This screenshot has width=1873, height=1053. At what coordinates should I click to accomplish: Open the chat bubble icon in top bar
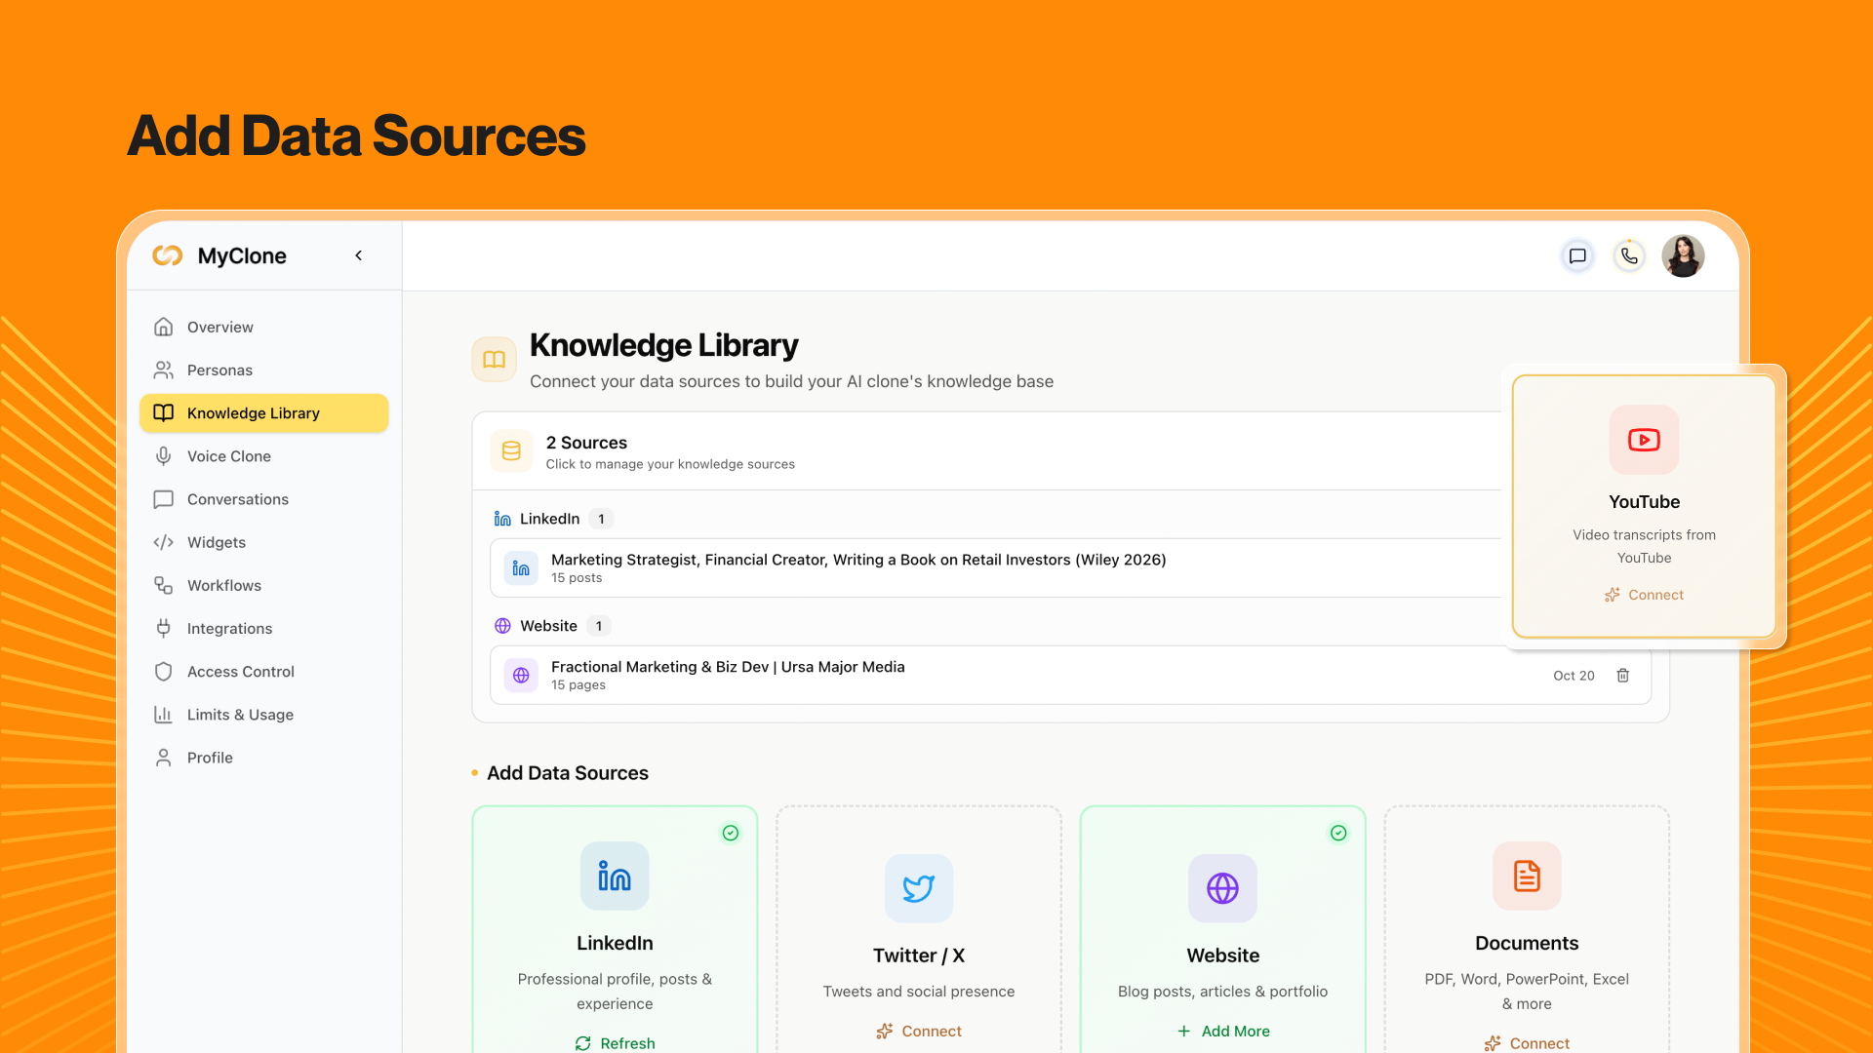(1577, 255)
